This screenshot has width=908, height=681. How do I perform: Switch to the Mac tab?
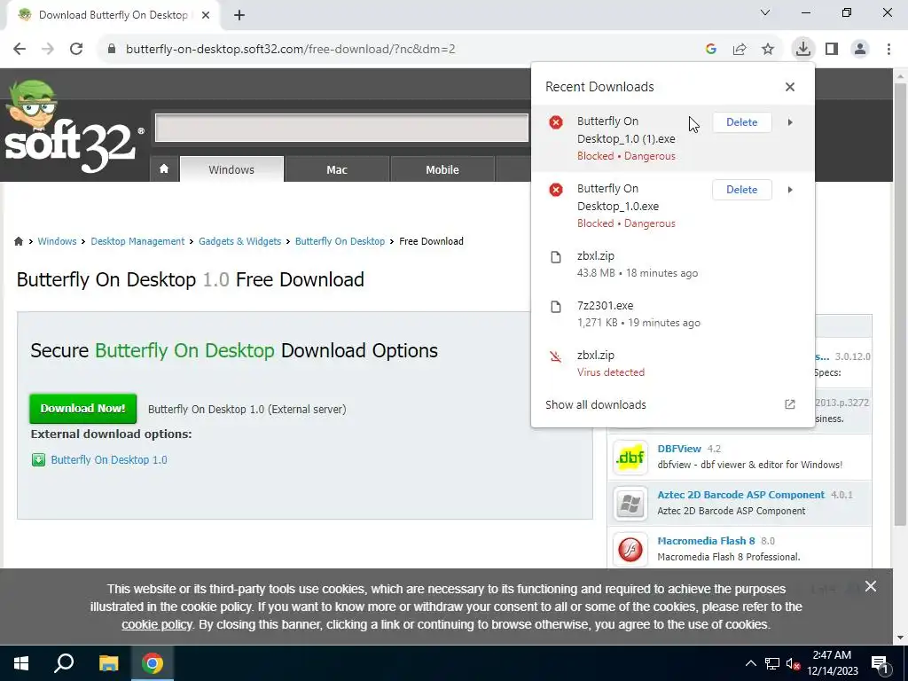coord(337,169)
